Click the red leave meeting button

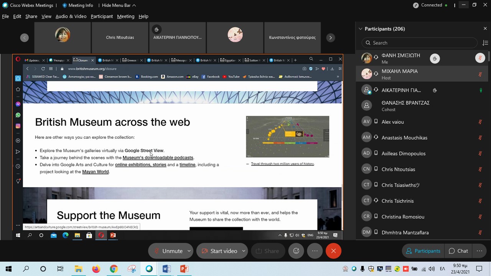[333, 251]
